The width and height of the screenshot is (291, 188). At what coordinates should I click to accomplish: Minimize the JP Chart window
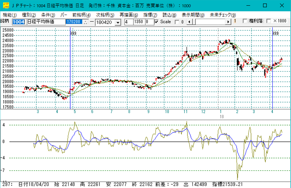[x=246, y=5]
